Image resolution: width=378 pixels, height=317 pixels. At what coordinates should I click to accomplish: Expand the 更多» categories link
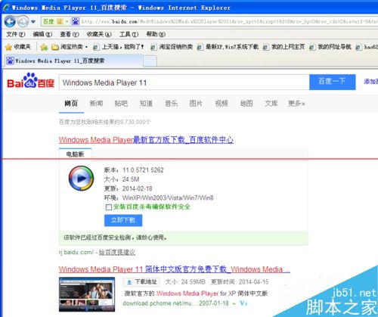[296, 103]
